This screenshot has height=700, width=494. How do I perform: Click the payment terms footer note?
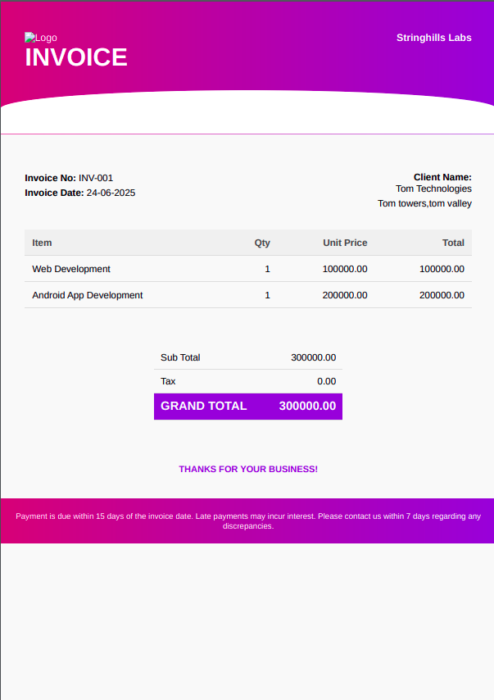click(247, 521)
